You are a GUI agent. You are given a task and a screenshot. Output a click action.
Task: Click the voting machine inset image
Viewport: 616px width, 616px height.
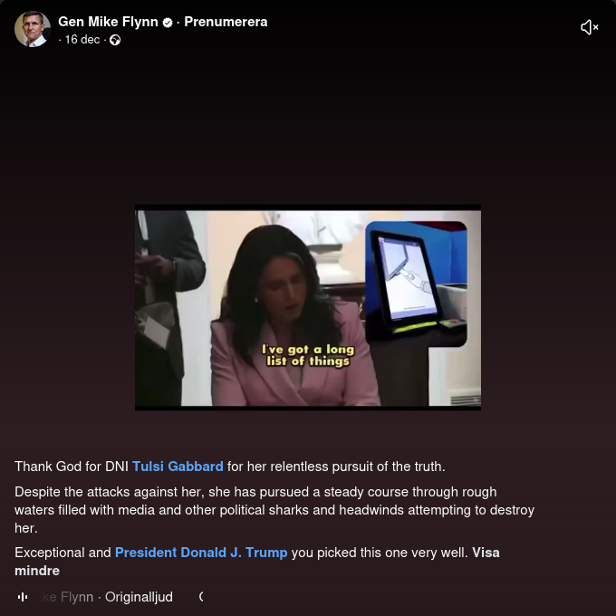click(x=416, y=284)
